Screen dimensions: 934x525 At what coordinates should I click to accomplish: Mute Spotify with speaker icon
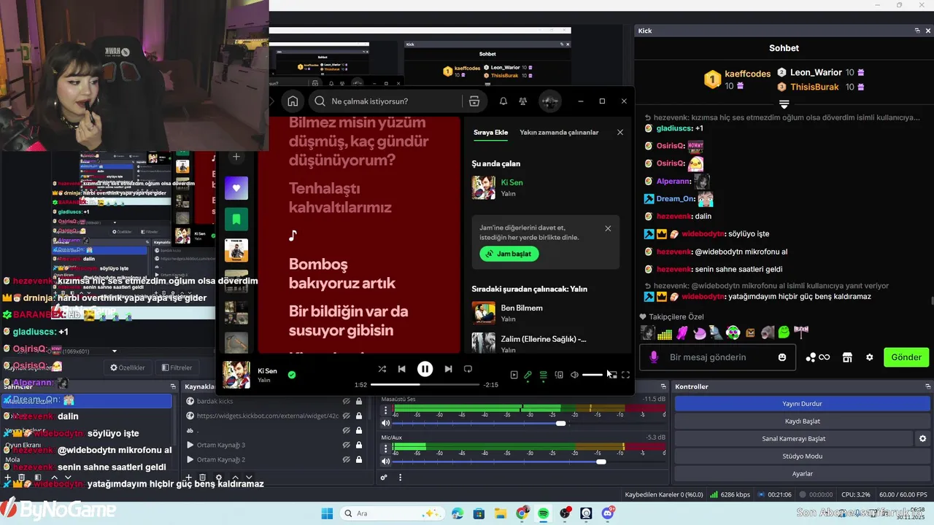[x=574, y=375]
